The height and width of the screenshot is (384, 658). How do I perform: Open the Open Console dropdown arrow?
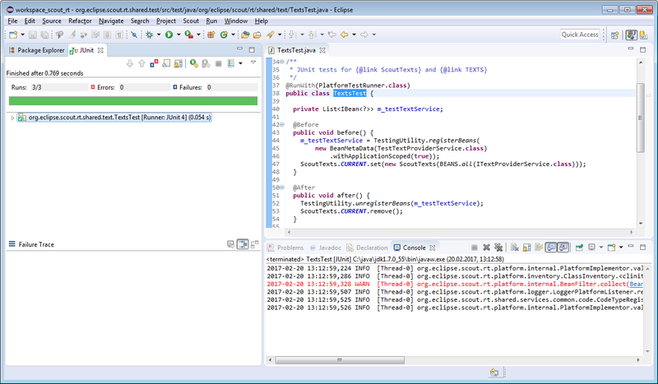click(x=621, y=248)
